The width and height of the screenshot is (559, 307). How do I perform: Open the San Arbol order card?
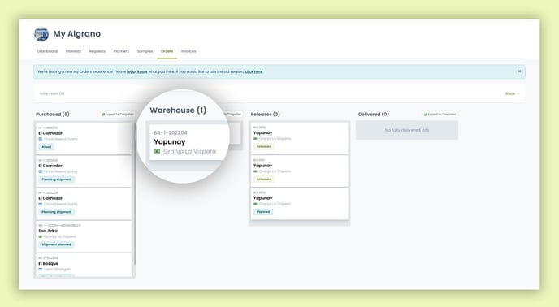pyautogui.click(x=84, y=236)
